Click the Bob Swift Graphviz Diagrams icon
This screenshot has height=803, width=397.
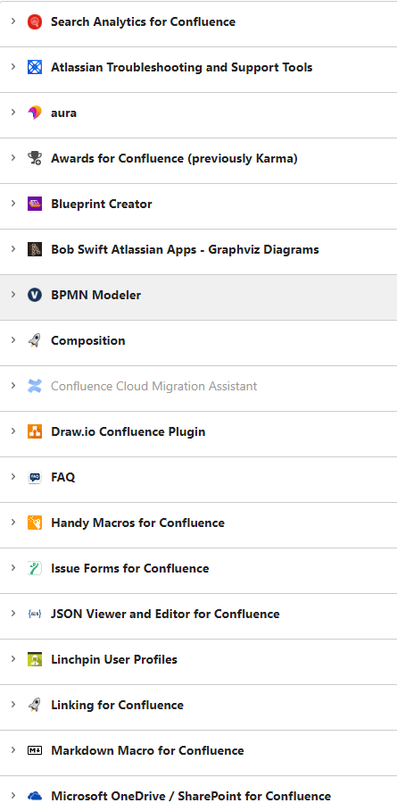pos(34,249)
